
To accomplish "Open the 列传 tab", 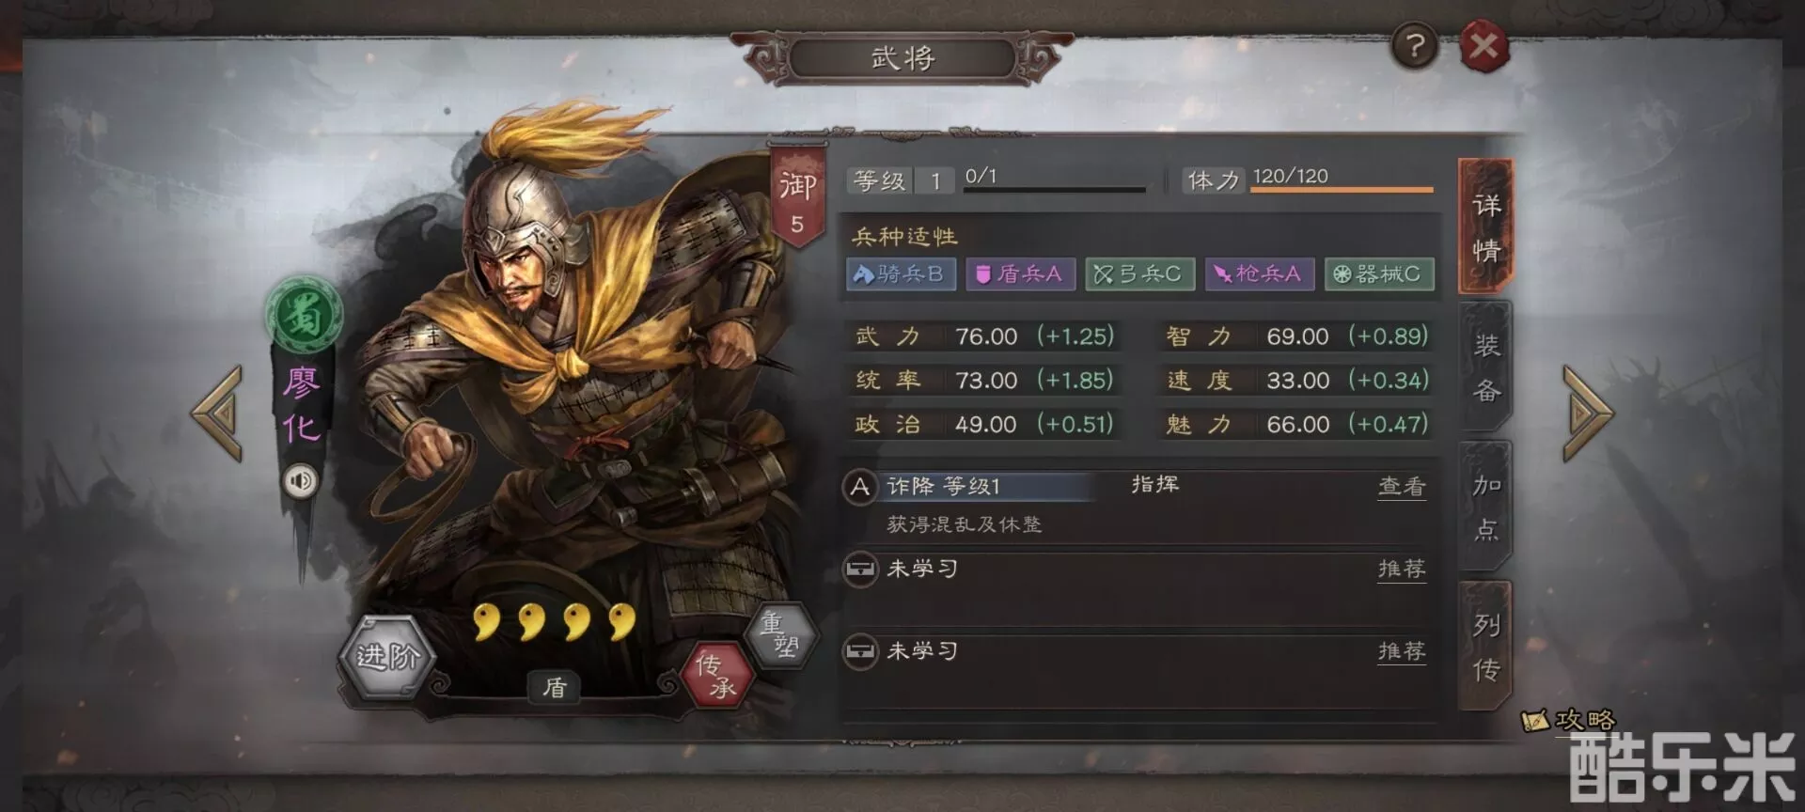I will click(1485, 647).
